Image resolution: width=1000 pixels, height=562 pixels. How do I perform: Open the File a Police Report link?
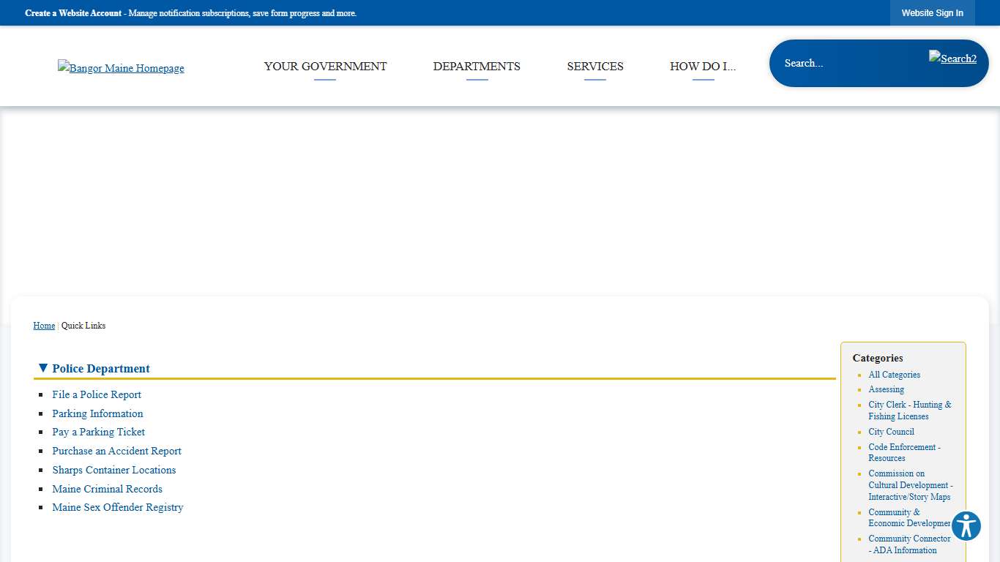pos(97,394)
